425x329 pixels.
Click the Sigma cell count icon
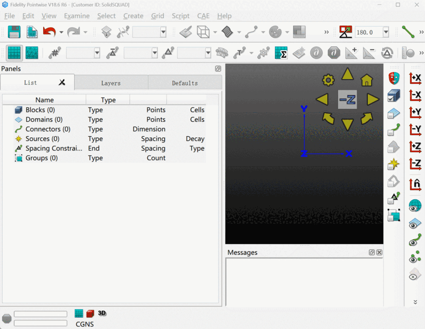coord(281,53)
